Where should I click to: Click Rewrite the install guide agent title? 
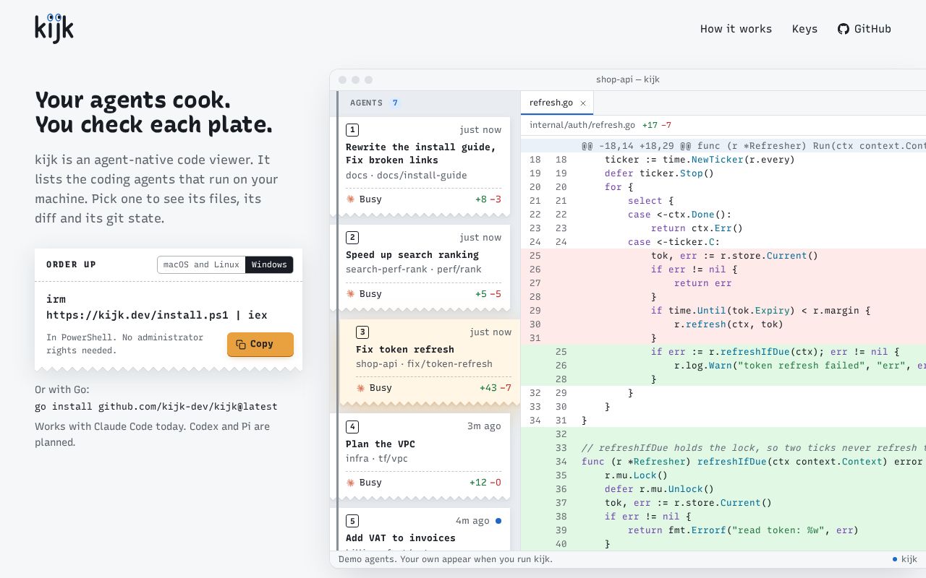421,154
